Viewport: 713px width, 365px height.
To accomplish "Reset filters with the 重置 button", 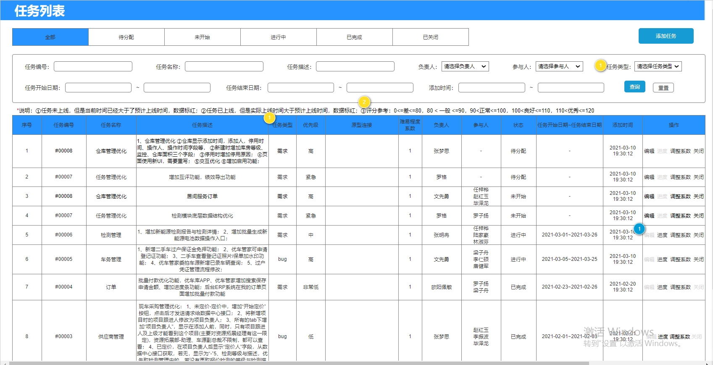I will click(x=663, y=87).
